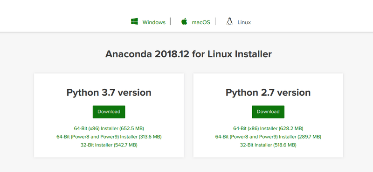Open 64-Bit Power8 and Power9 Installer (313.6 MB)
Screen dimensions: 373x172
109,137
